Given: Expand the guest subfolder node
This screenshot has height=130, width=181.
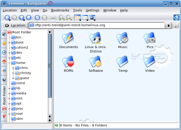Looking at the screenshot, I should tap(13, 78).
